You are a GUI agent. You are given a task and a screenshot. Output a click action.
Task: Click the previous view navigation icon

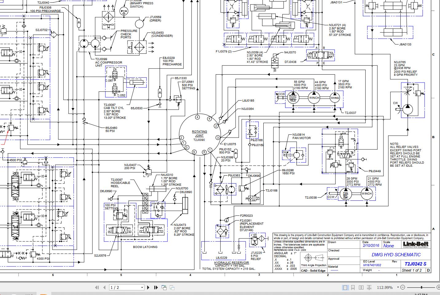164,287
